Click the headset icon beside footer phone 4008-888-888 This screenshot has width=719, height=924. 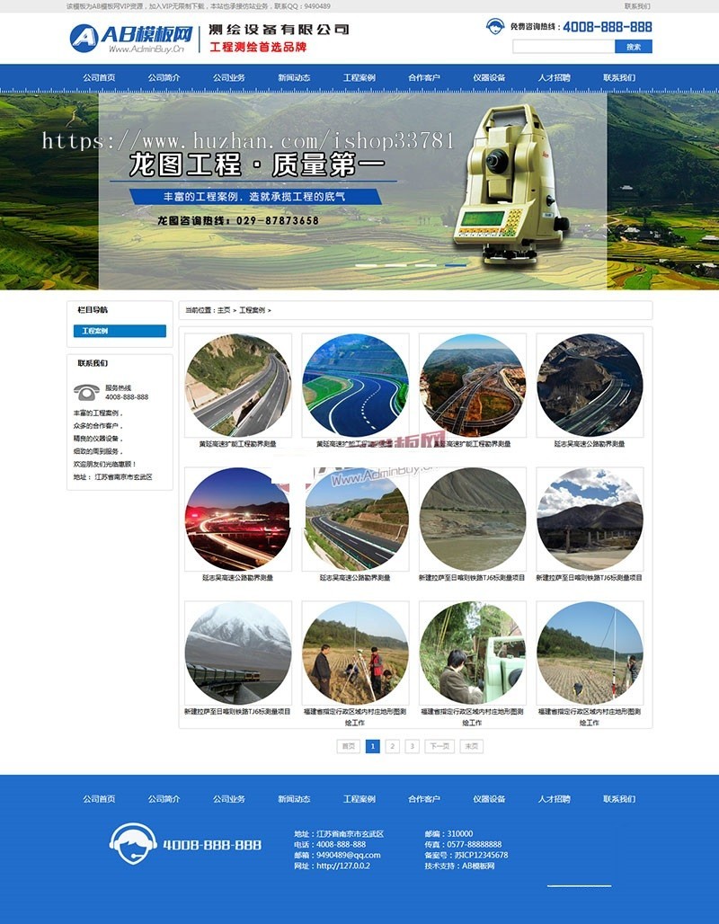click(134, 841)
